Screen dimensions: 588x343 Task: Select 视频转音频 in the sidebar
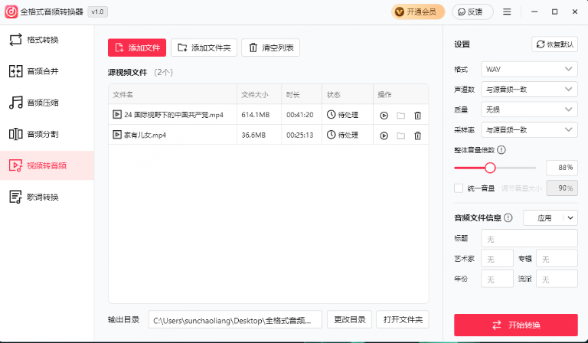[47, 165]
